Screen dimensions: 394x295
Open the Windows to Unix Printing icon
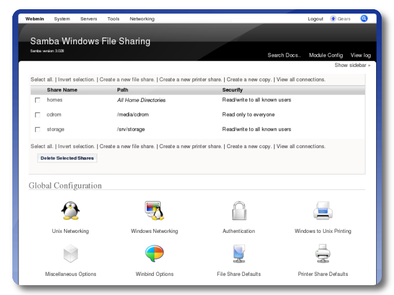[x=323, y=211]
